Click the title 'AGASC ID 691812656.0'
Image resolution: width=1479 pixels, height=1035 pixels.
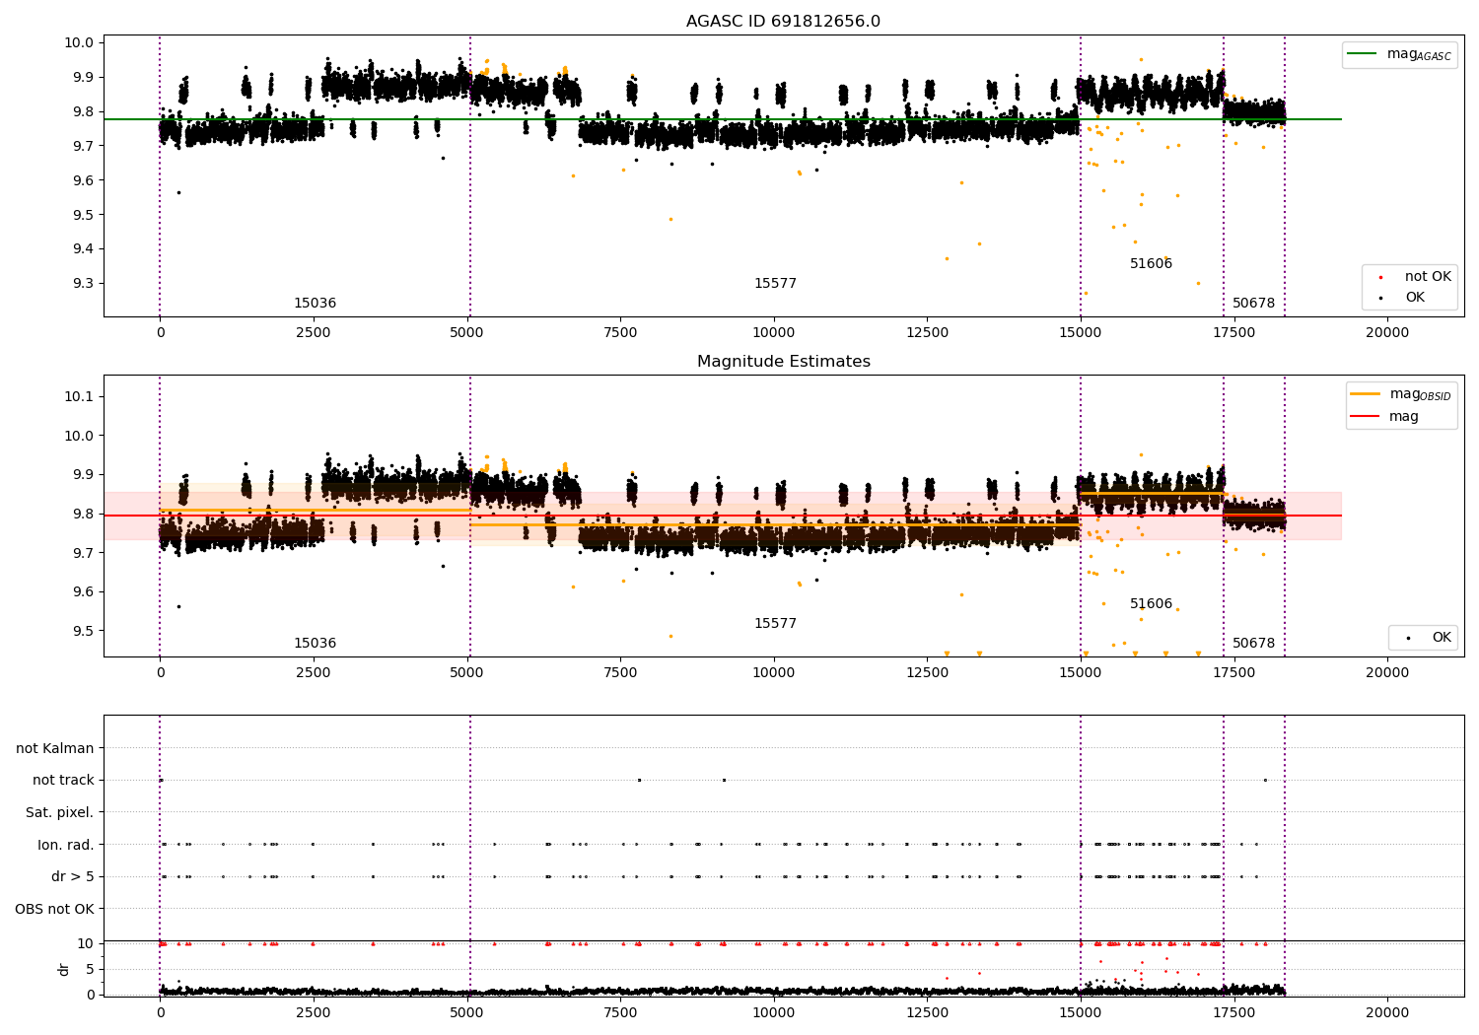point(783,22)
